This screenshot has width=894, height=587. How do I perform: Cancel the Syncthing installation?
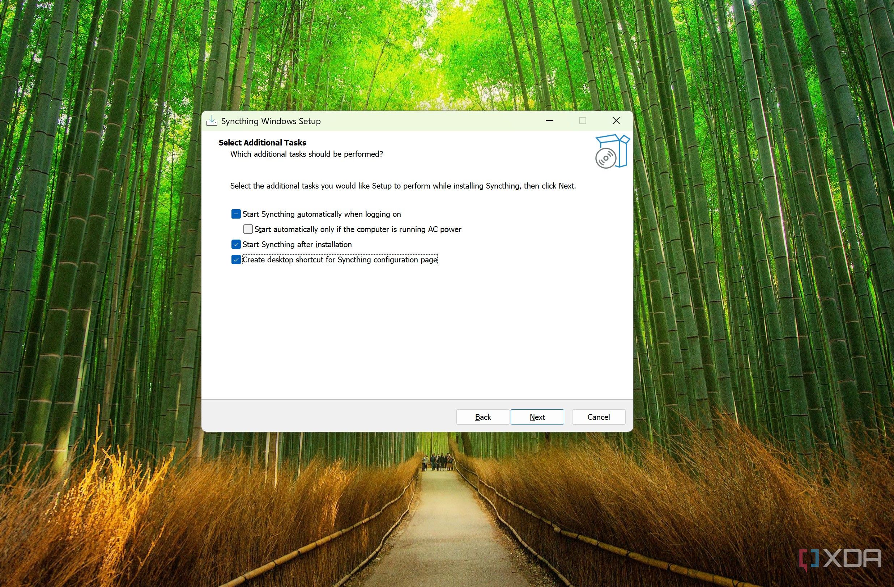pos(599,417)
